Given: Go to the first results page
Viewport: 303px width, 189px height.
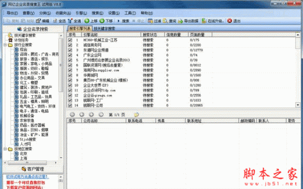Looking at the screenshot, I should 72,114.
